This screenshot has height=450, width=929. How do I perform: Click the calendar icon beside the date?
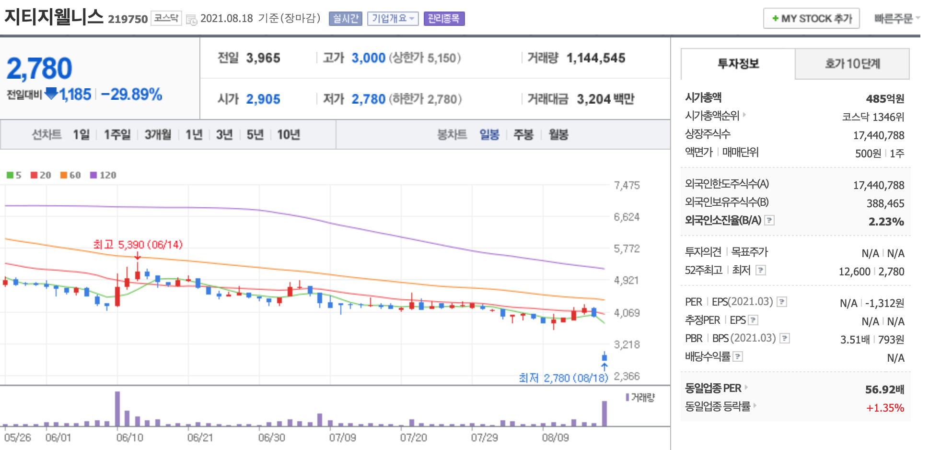[x=191, y=20]
